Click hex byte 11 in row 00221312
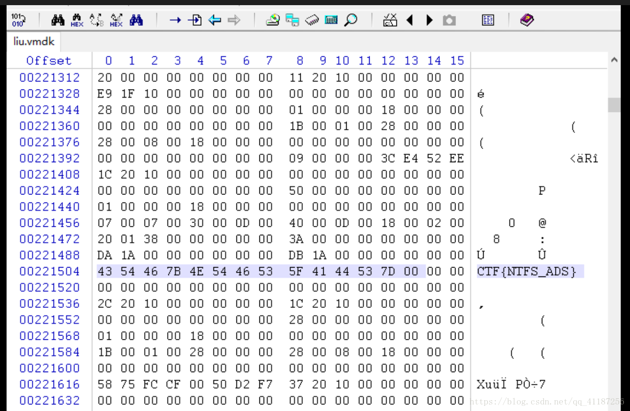This screenshot has height=411, width=630. [x=296, y=77]
